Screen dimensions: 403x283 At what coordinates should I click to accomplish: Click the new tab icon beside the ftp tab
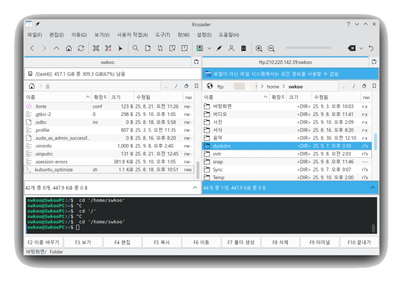374,62
